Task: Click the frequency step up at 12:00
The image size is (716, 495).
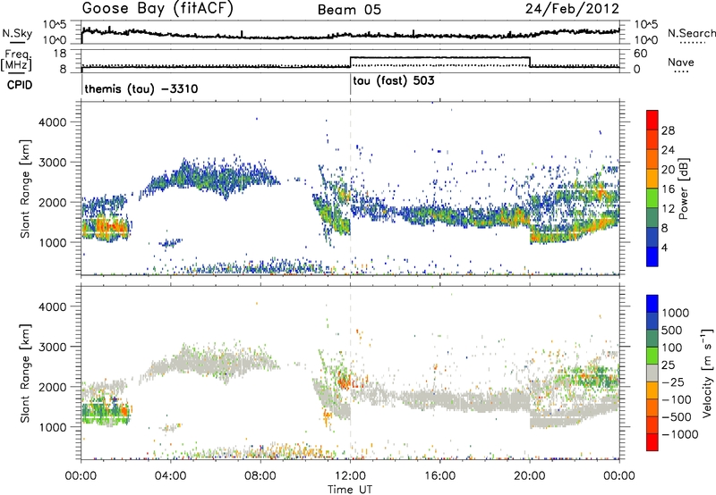Action: point(350,62)
